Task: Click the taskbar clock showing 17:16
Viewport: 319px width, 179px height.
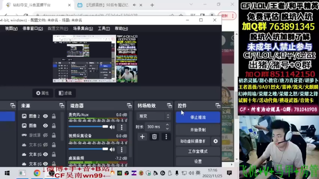Action: (213, 173)
